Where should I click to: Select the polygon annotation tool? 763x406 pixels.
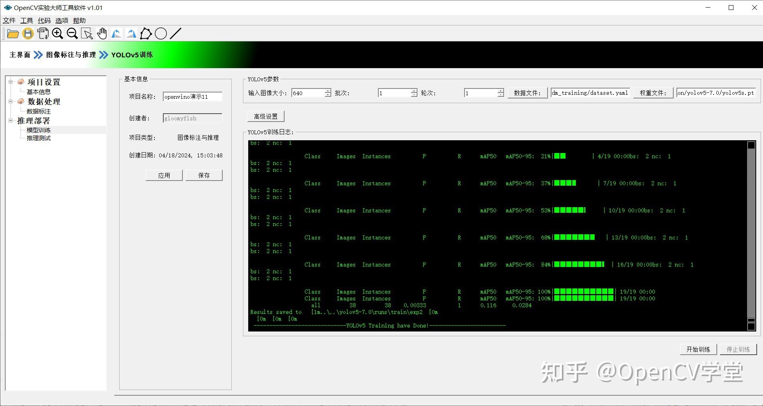(146, 33)
